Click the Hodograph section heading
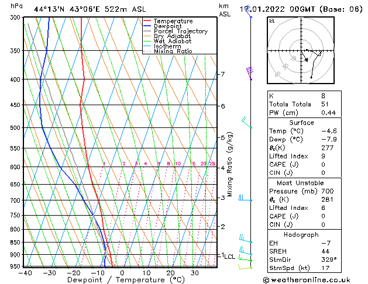The width and height of the screenshot is (368, 284). click(x=301, y=235)
